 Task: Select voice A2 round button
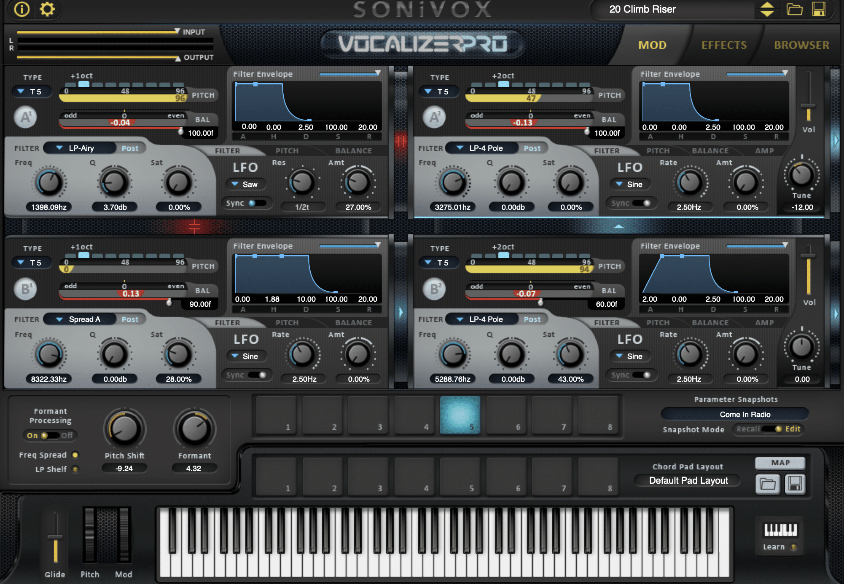tap(434, 117)
